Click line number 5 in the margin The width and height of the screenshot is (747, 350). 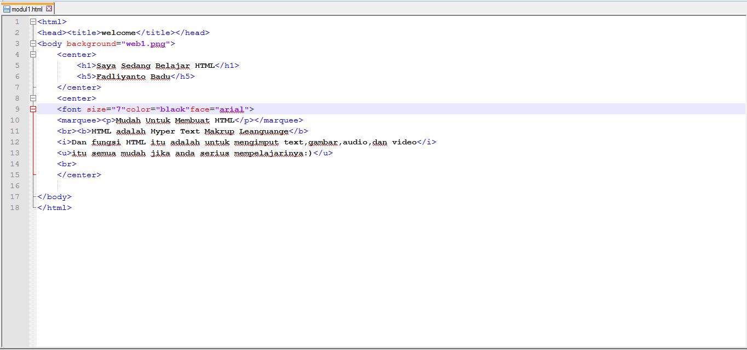coord(16,65)
